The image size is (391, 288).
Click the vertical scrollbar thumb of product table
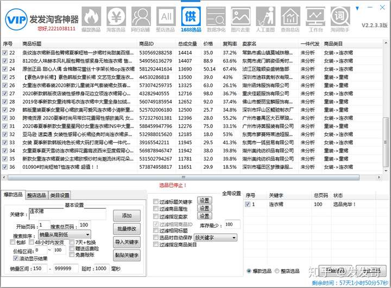386,141
